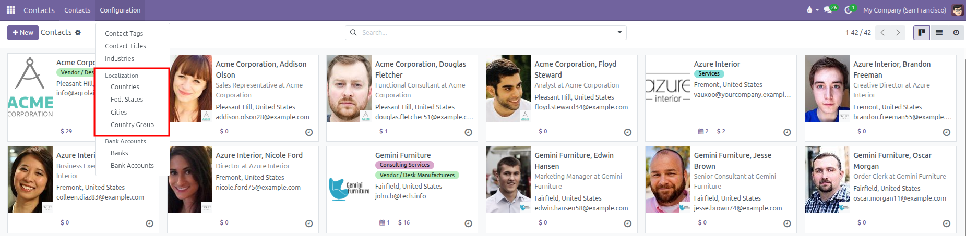Viewport: 966px width, 236px height.
Task: Click the user avatar in top right
Action: click(x=958, y=10)
